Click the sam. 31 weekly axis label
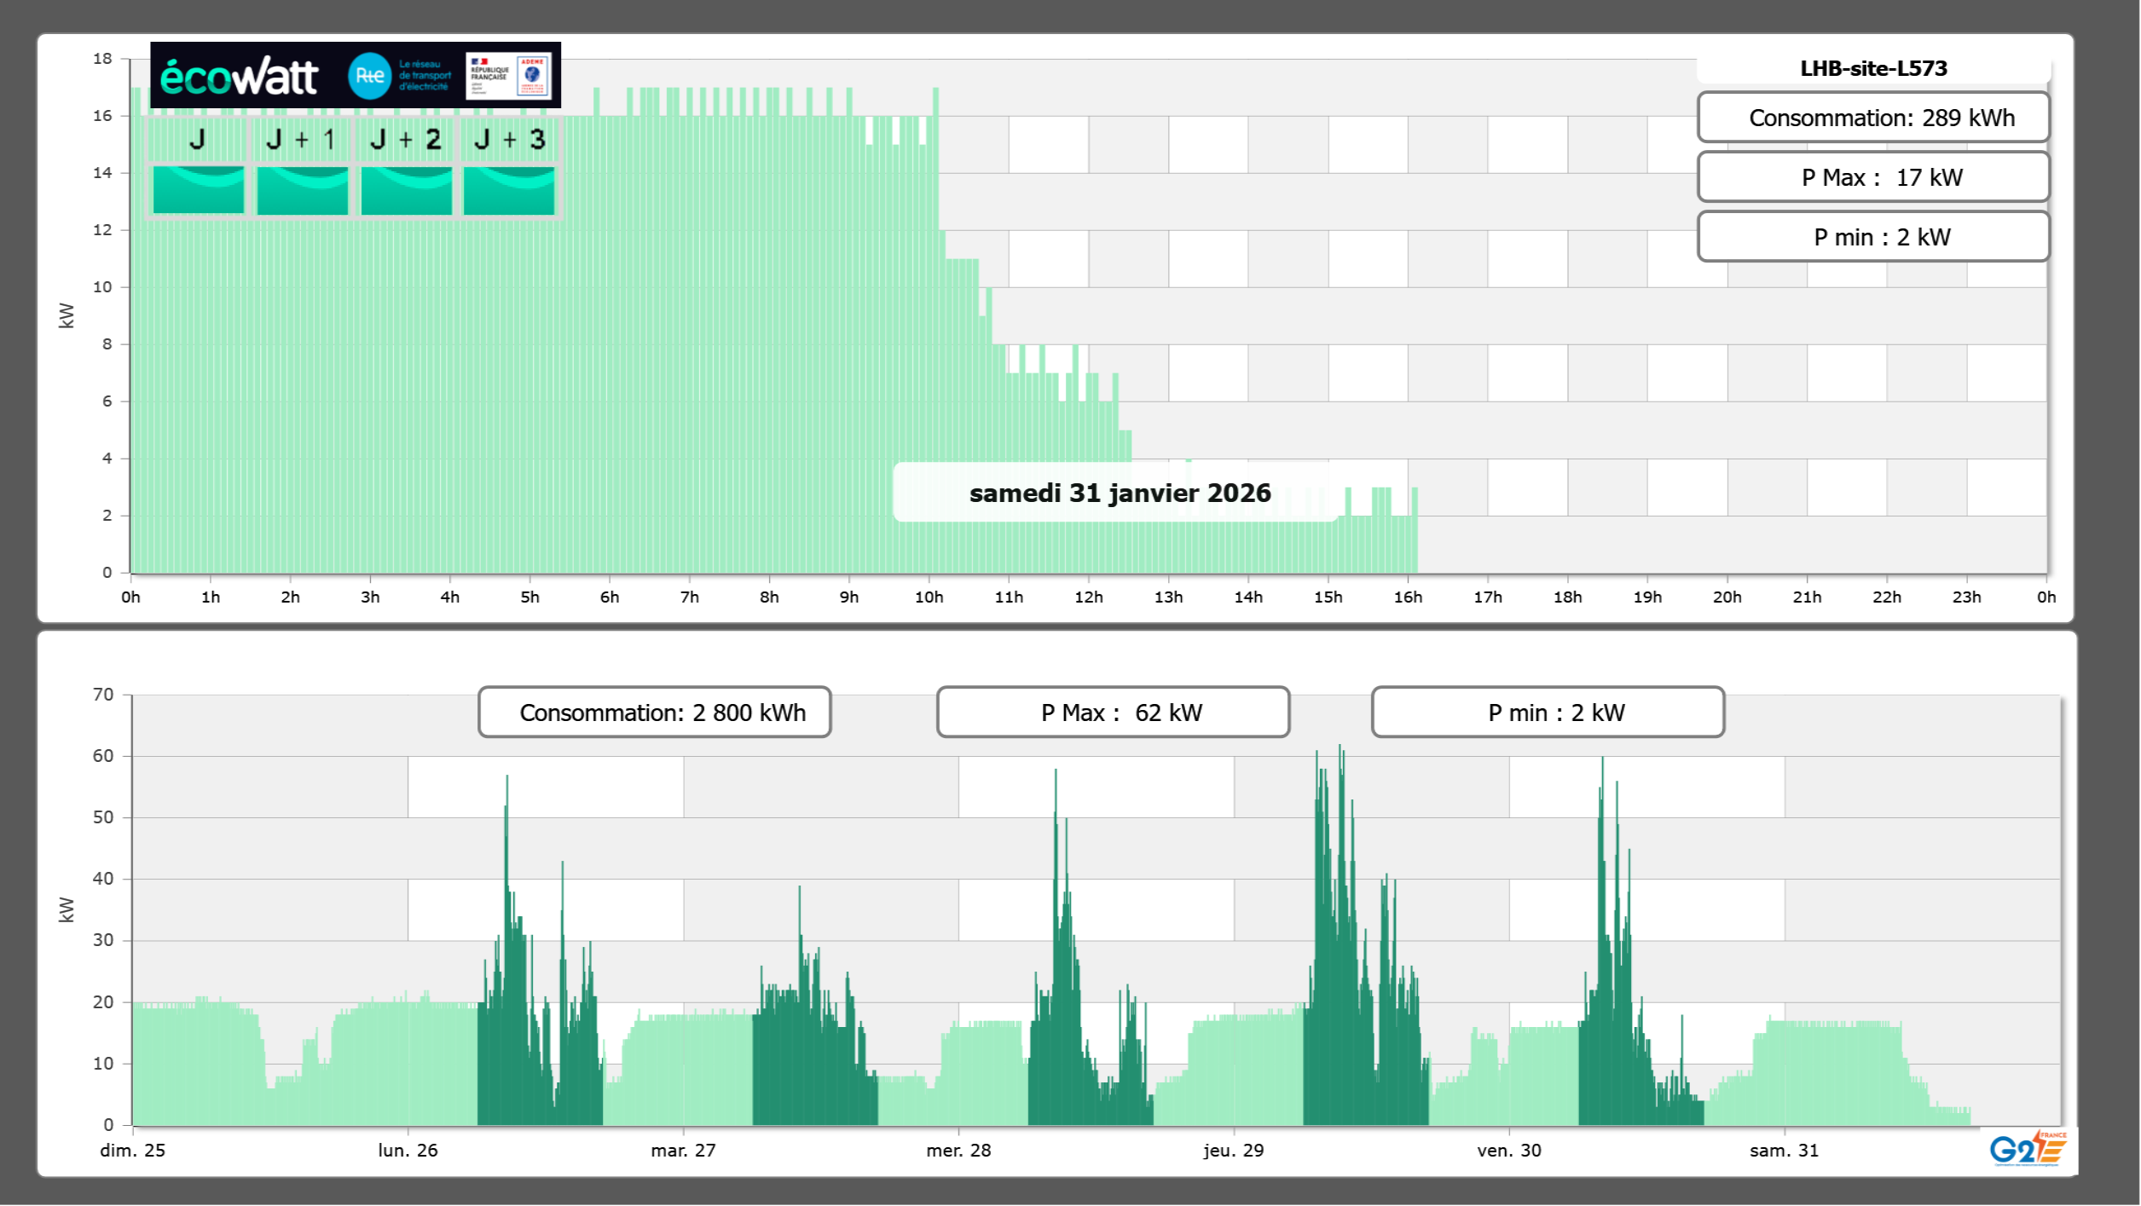 1784,1151
